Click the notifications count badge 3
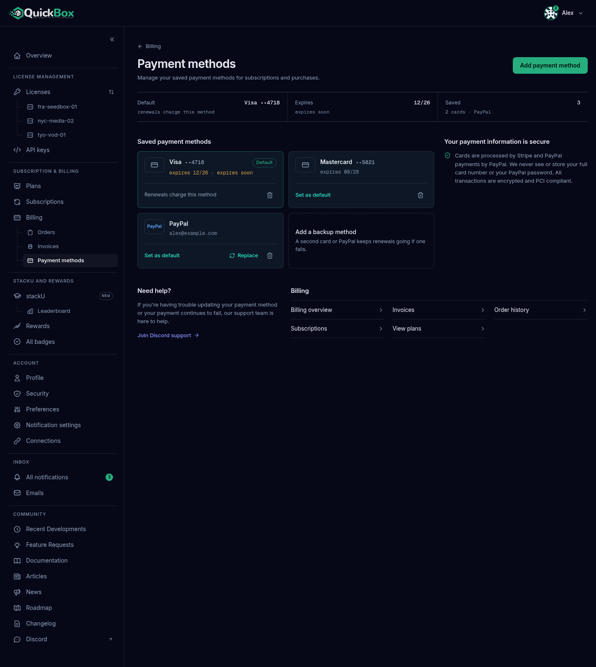Image resolution: width=596 pixels, height=667 pixels. (x=109, y=477)
